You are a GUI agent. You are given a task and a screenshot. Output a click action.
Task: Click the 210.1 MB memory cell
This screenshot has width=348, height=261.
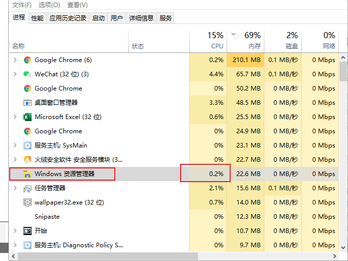245,60
